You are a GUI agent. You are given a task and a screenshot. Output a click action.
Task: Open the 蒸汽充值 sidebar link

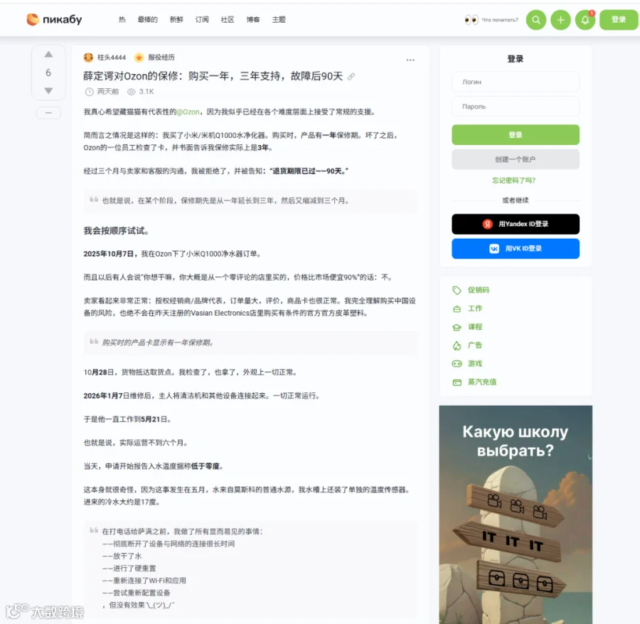pos(482,382)
